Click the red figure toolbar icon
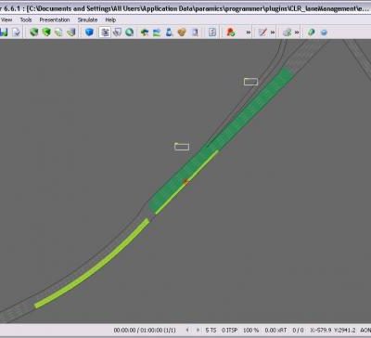The image size is (371, 338). (x=231, y=32)
